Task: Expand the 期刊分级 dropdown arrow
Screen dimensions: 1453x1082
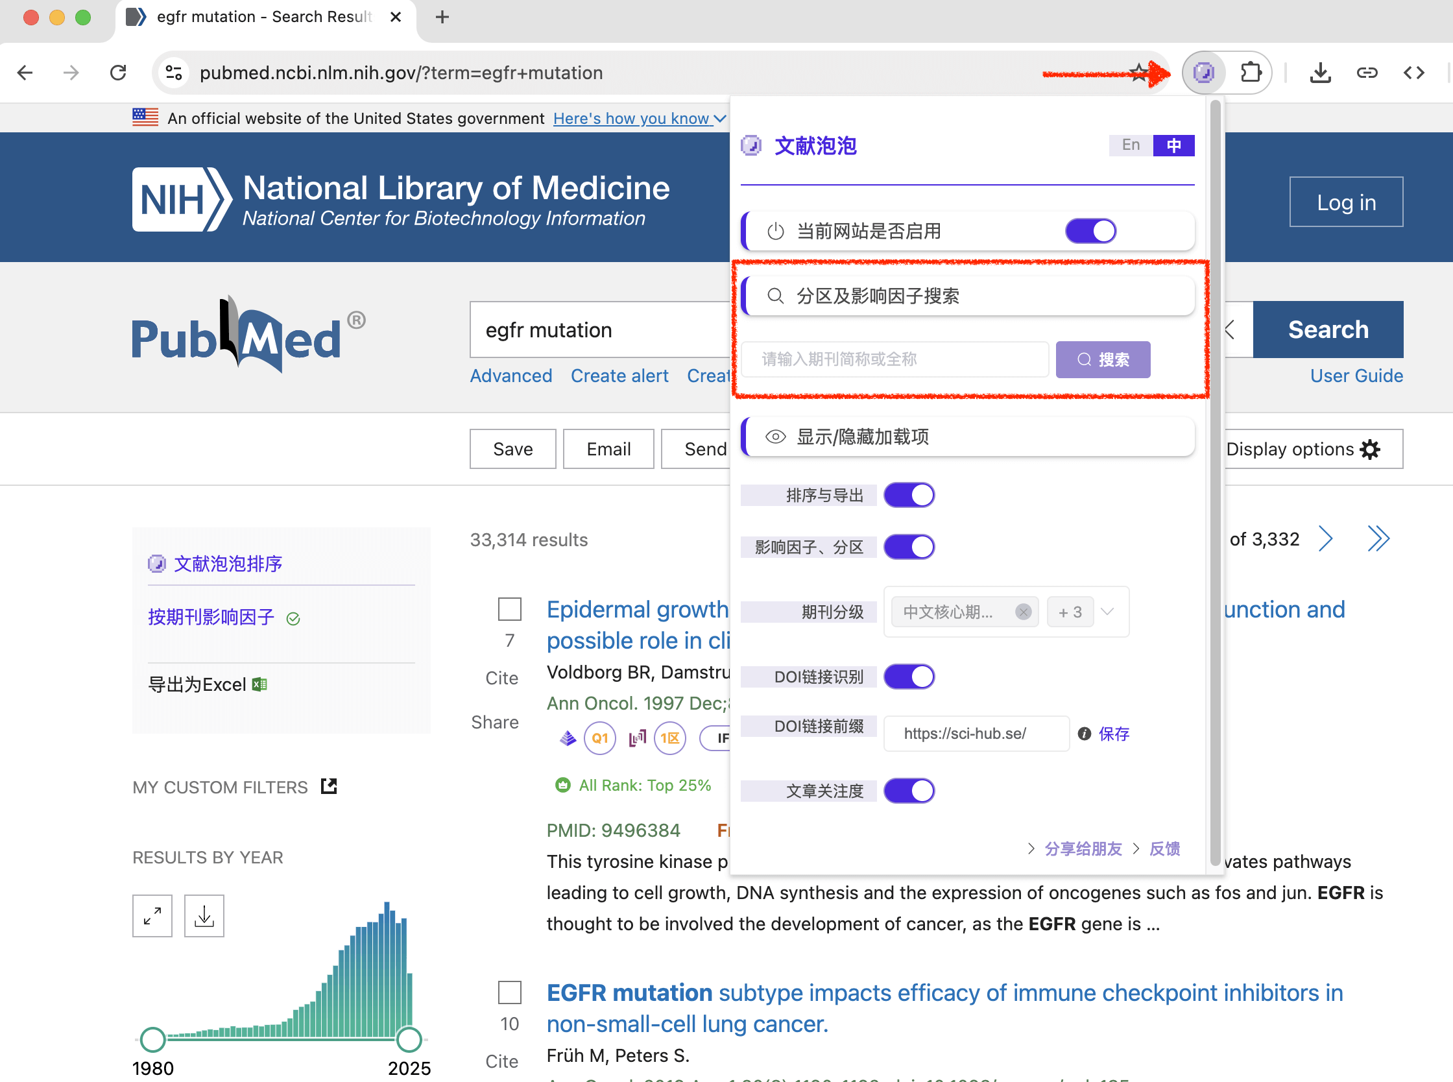Action: [x=1107, y=612]
